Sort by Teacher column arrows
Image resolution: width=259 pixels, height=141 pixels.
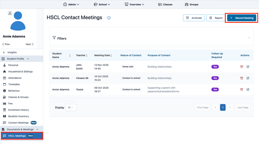pos(87,56)
